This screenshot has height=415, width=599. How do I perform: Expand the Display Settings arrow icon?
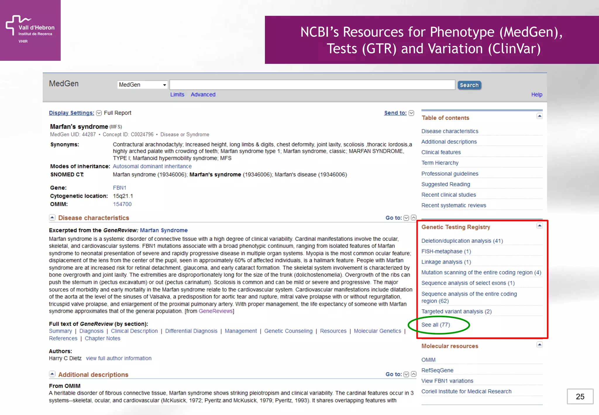click(99, 113)
